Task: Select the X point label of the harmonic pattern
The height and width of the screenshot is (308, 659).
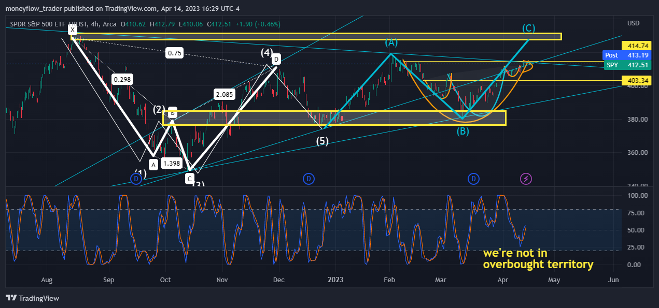Action: 73,31
